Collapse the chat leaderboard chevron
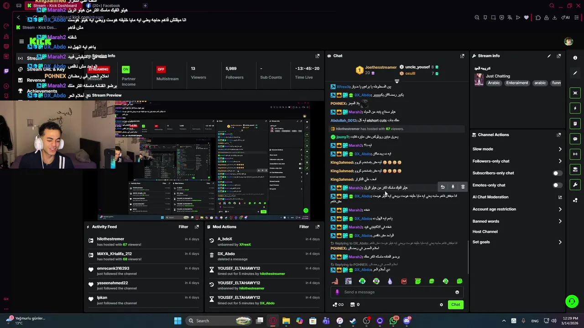This screenshot has width=584, height=328. tap(397, 82)
